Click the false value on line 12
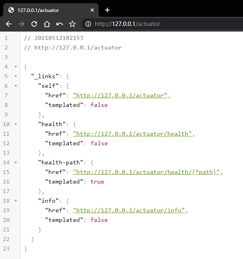 tap(99, 143)
